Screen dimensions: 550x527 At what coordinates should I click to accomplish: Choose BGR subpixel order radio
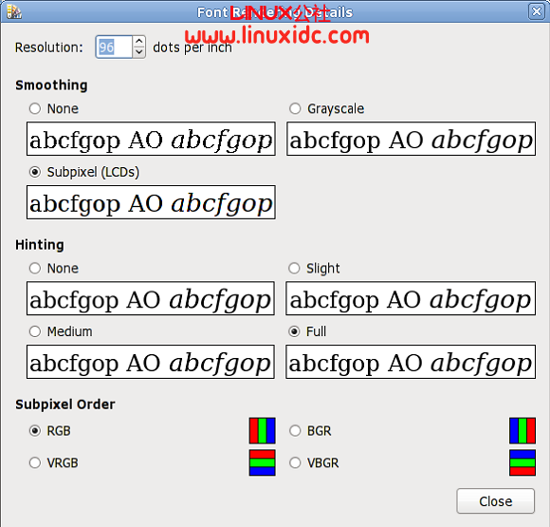coord(295,431)
